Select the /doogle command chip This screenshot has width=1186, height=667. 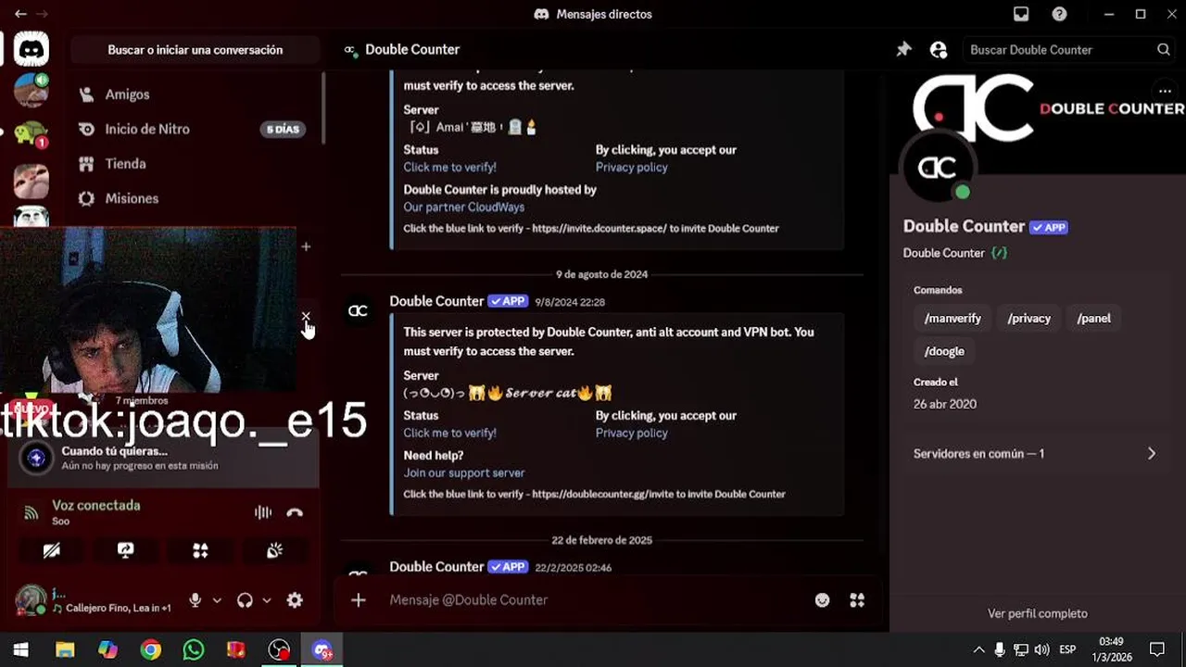click(x=944, y=351)
